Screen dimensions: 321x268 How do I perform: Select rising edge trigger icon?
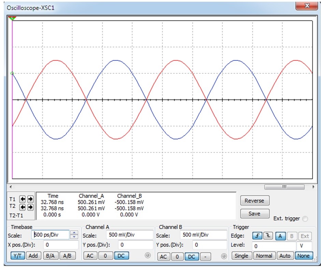(257, 236)
